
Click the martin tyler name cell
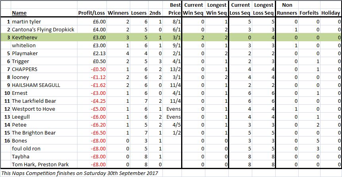click(44, 21)
